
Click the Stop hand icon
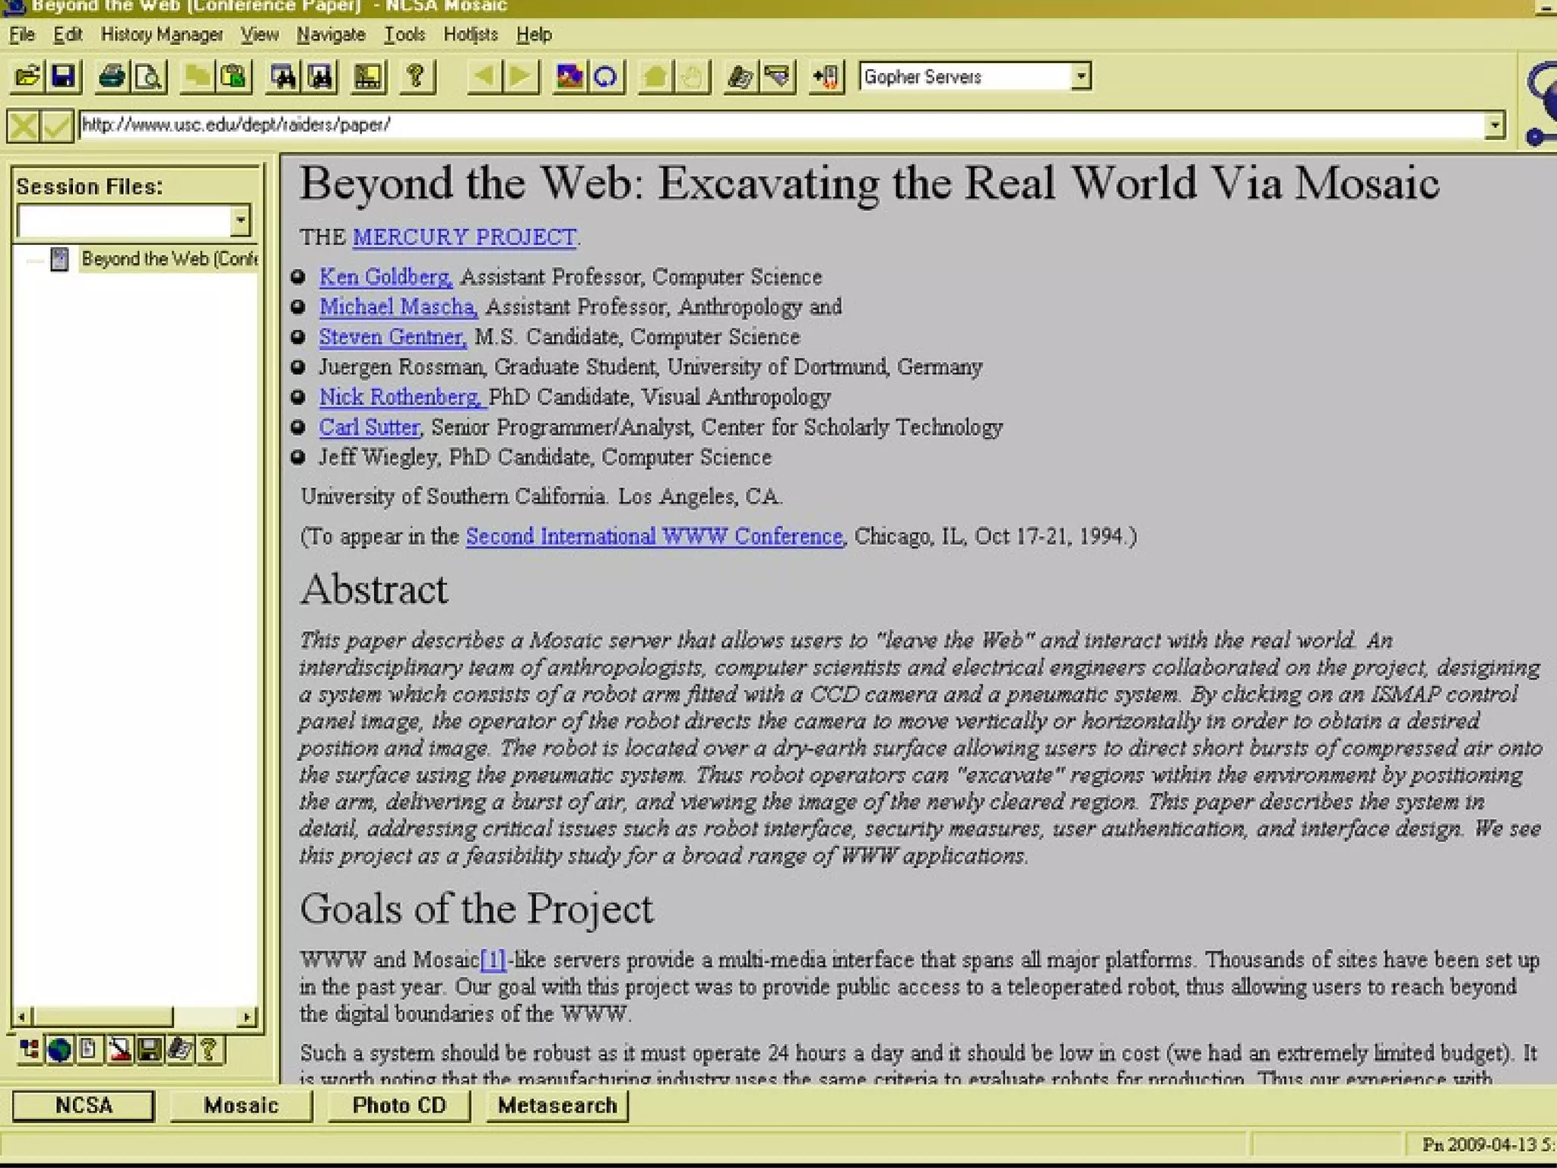[691, 76]
